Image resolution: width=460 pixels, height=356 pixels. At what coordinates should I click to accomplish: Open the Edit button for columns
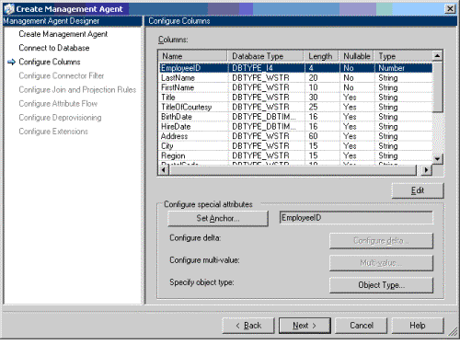pos(418,190)
